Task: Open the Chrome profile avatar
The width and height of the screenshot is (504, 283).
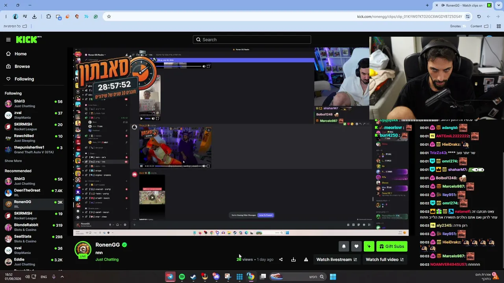Action: 15,17
